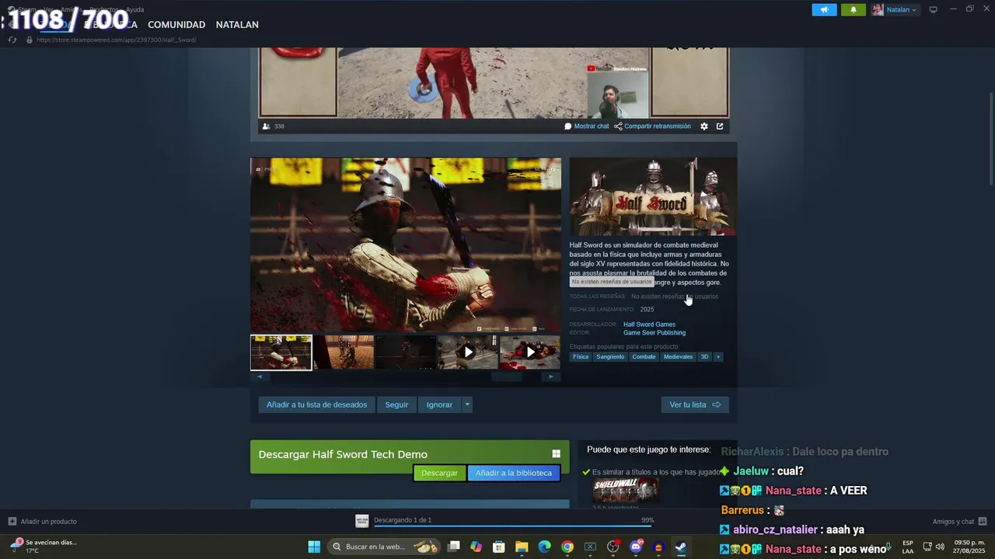Click Ver tu lista button

[695, 404]
